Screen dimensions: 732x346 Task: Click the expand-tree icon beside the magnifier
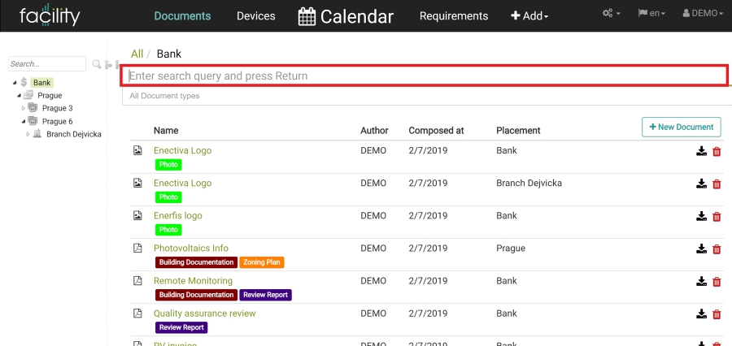click(108, 64)
